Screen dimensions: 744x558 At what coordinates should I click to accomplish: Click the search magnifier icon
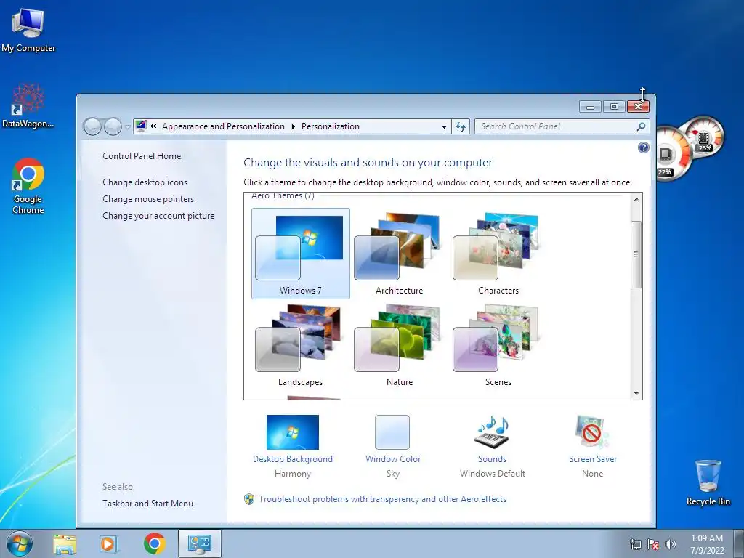pos(641,126)
